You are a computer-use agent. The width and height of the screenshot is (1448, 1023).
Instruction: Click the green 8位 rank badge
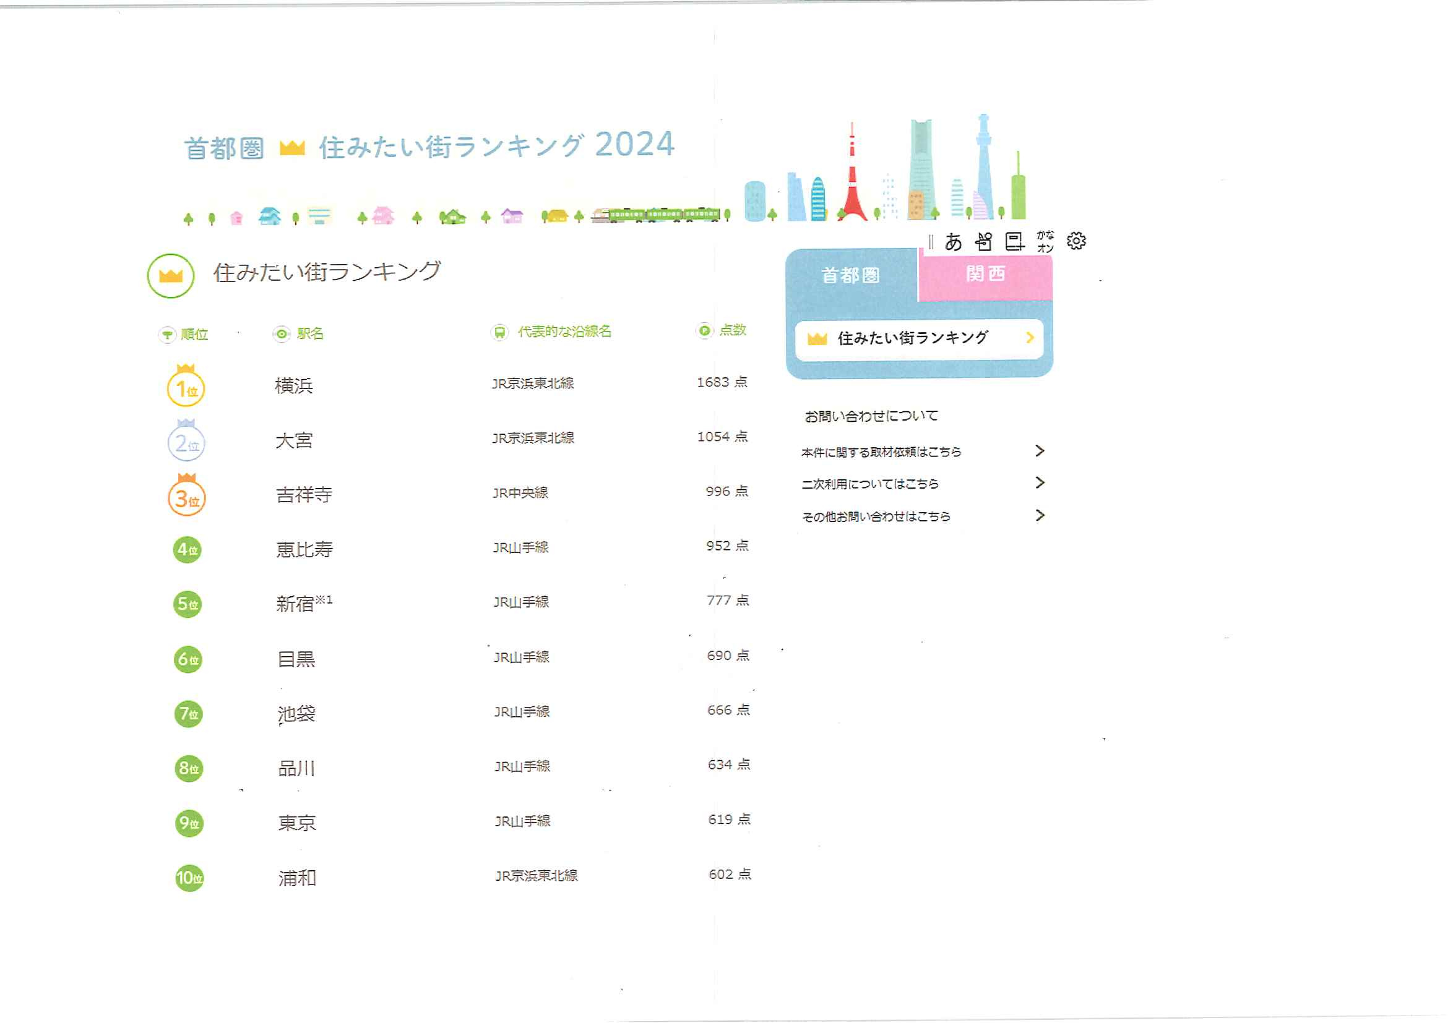click(x=189, y=769)
